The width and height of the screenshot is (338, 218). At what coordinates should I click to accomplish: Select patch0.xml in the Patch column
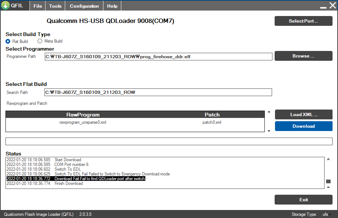coord(212,122)
